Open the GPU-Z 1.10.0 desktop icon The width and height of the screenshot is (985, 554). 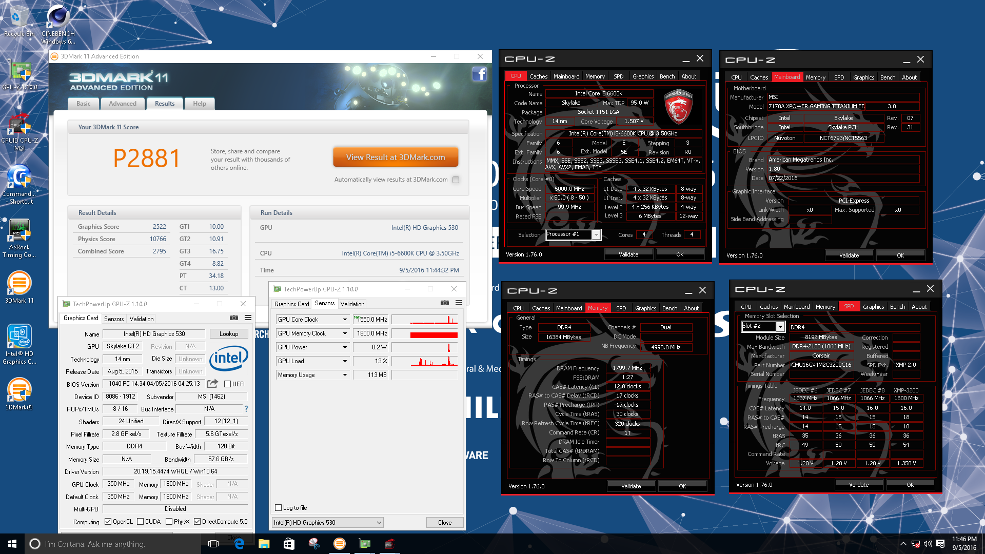click(19, 75)
